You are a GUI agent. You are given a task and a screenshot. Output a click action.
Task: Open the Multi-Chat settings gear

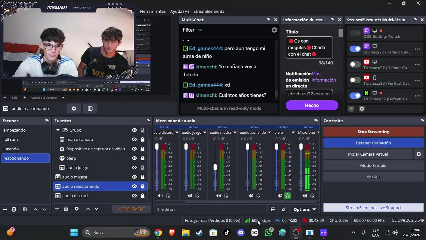pos(274,30)
